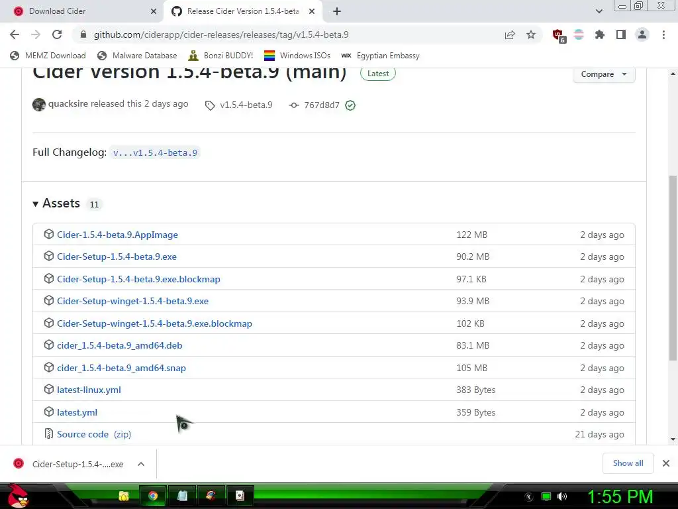Click the forward navigation arrow

[36, 34]
